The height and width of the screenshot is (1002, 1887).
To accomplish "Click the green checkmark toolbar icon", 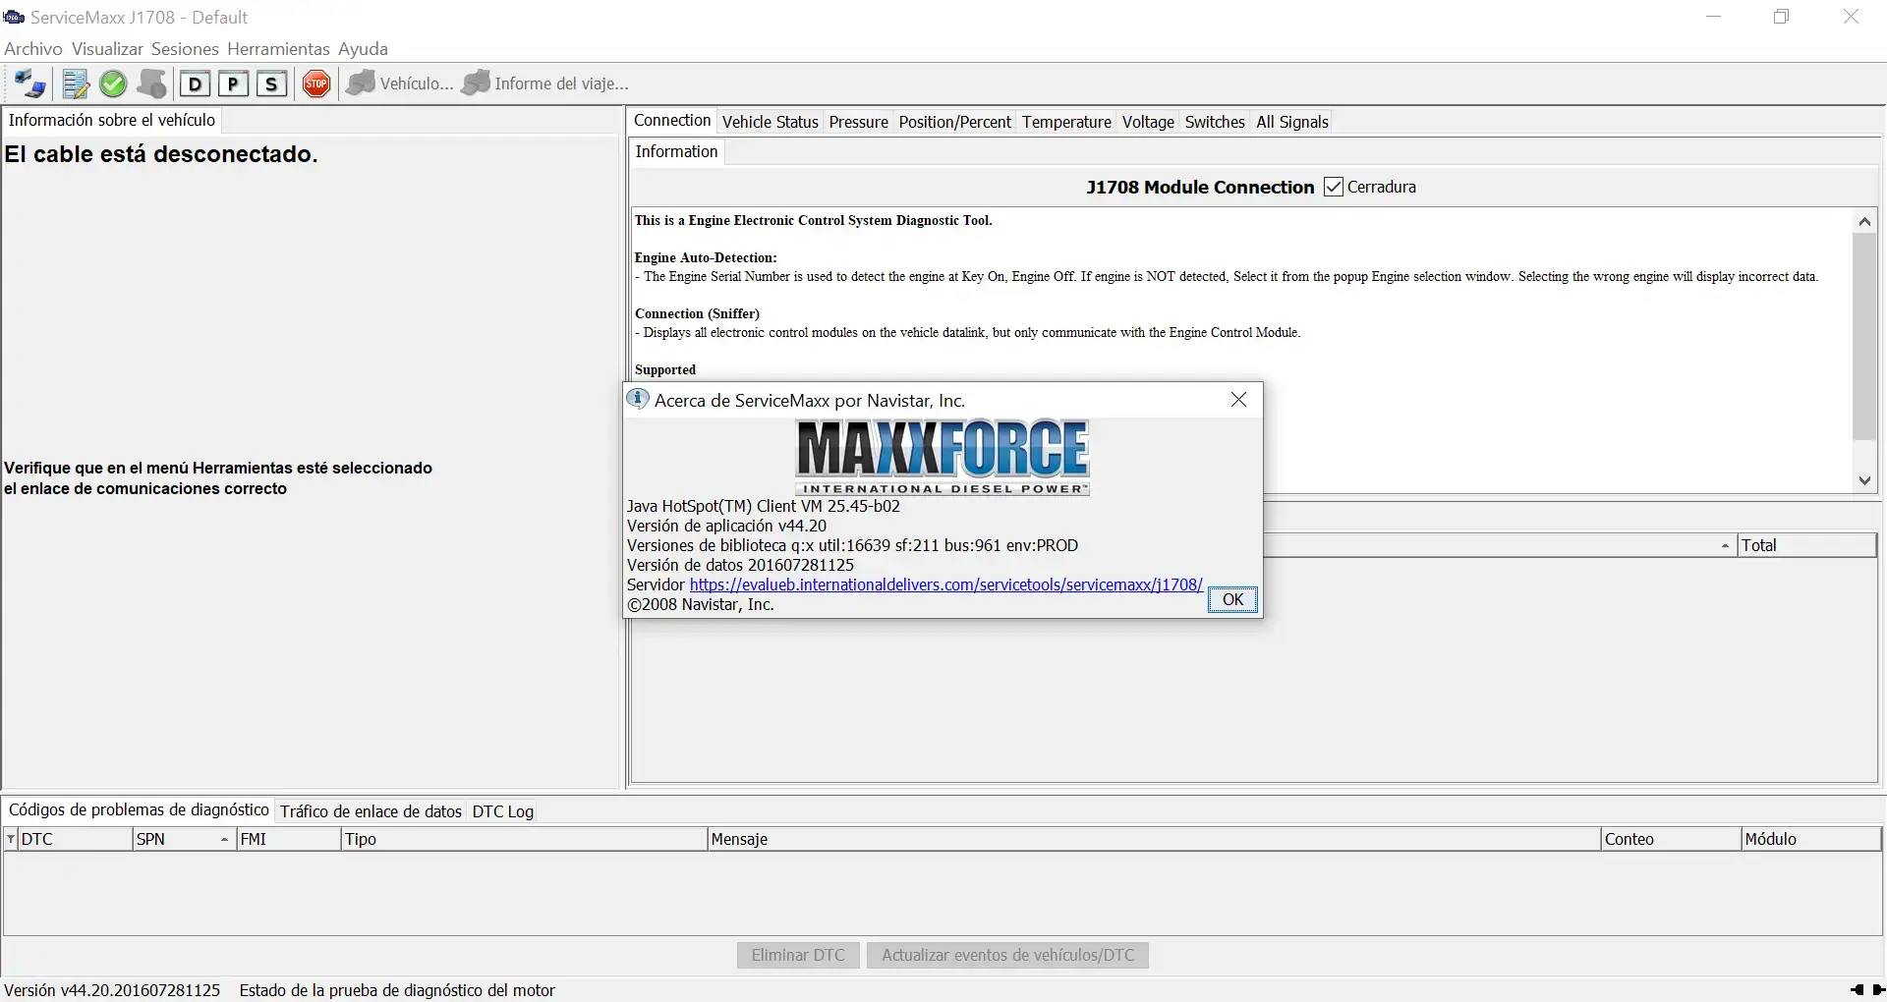I will coord(113,84).
